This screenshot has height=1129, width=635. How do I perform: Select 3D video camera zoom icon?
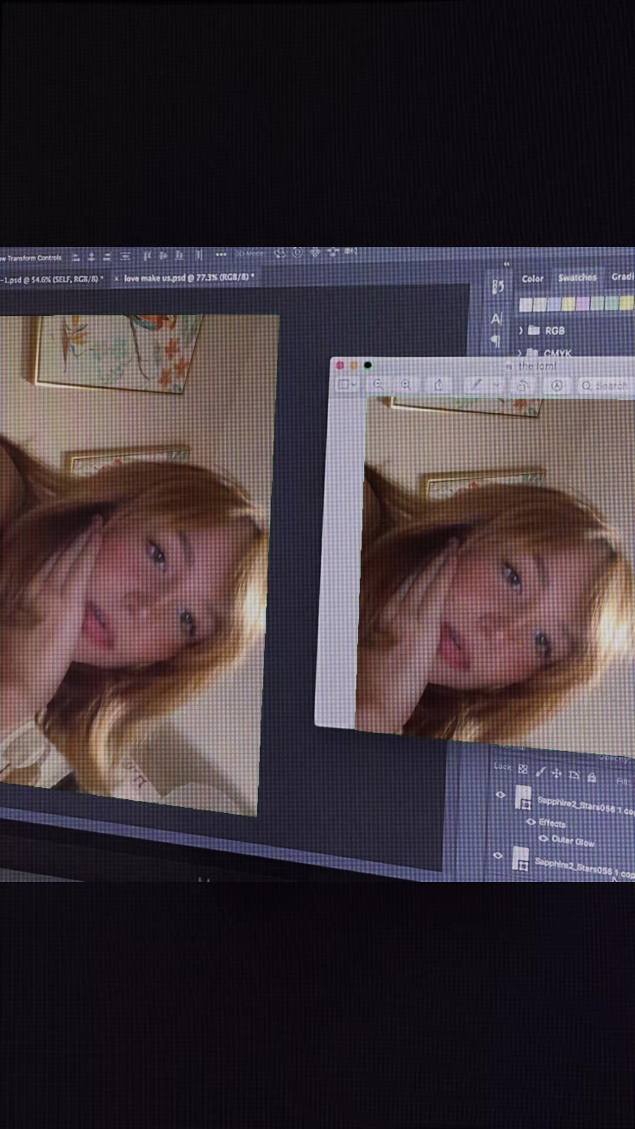click(351, 252)
